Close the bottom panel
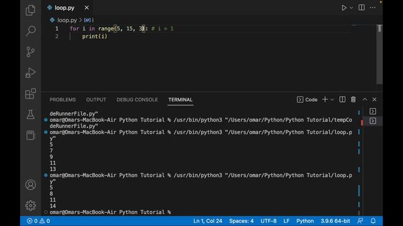The image size is (403, 226). 375,99
